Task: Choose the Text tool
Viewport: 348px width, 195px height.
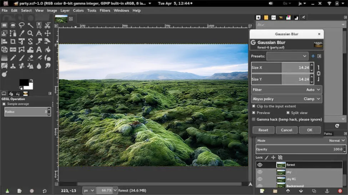Action: pos(39,49)
